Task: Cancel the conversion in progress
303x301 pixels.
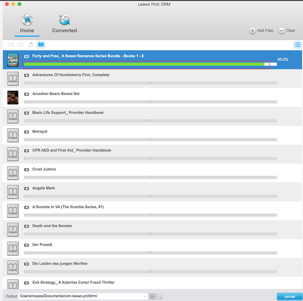Action: 289,297
